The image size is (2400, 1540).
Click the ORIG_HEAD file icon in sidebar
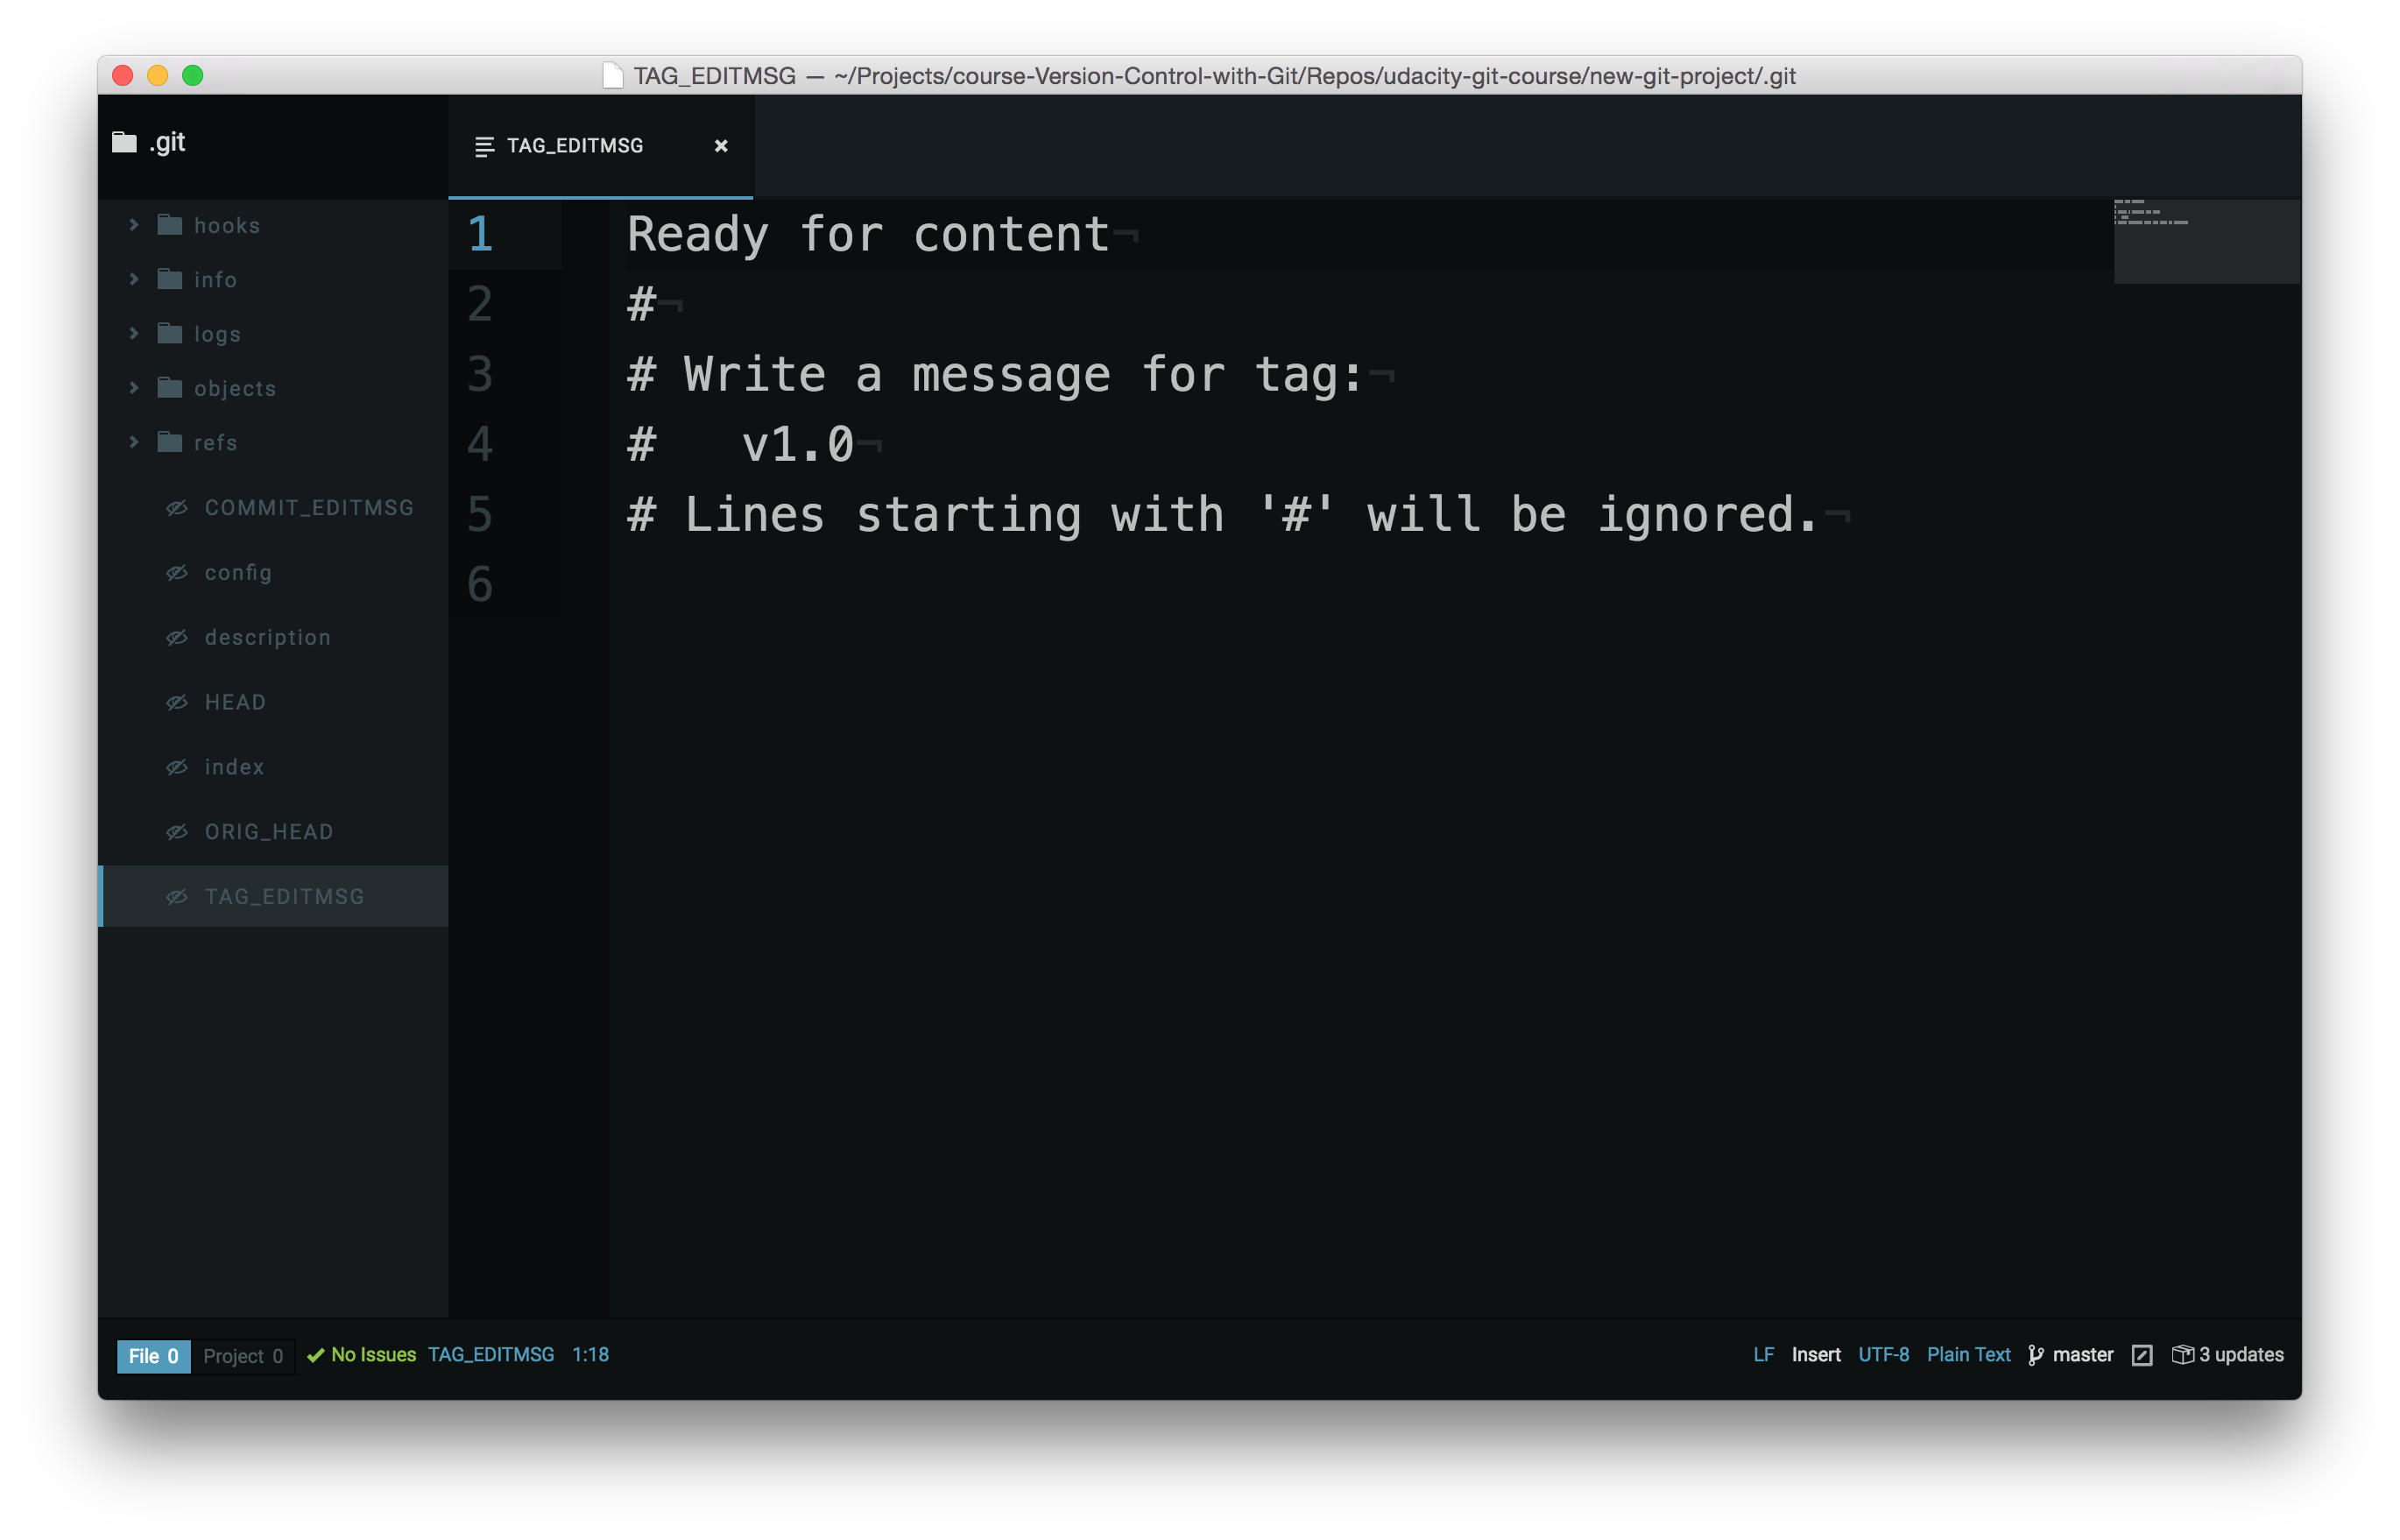175,831
